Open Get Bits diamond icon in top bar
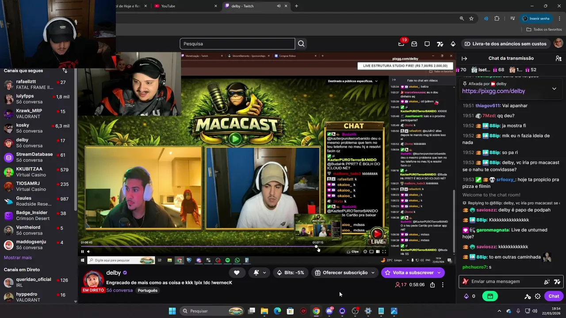Screen dimensions: 566x318 [x=453, y=44]
